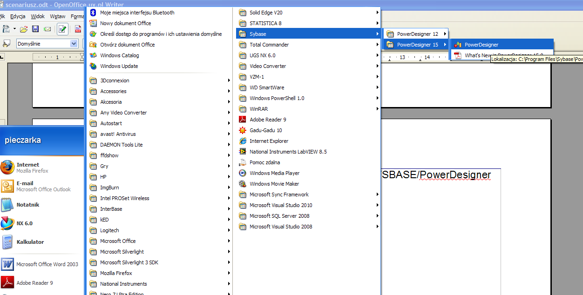The image size is (583, 295).
Task: Open Microsoft Visual Studio 2008 group
Action: click(308, 227)
